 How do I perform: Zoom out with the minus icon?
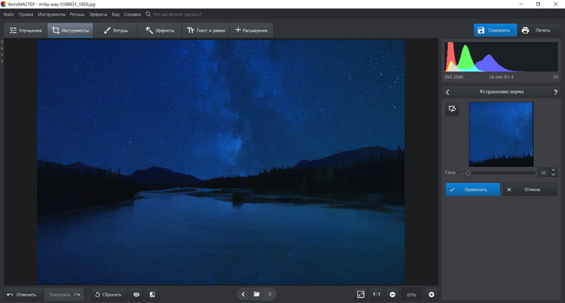[x=392, y=294]
